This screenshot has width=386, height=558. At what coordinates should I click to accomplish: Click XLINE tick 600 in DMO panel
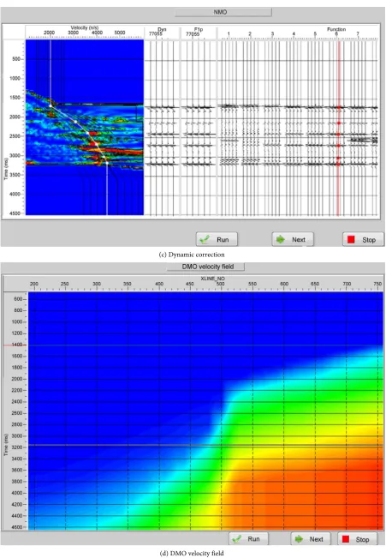coord(284,284)
